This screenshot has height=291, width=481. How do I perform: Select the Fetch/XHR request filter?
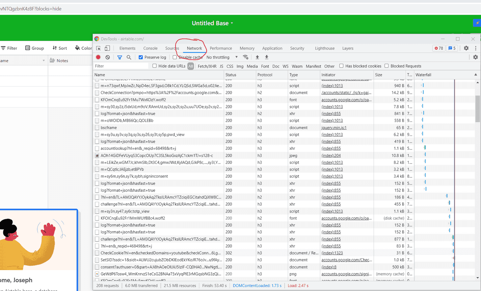tap(207, 66)
